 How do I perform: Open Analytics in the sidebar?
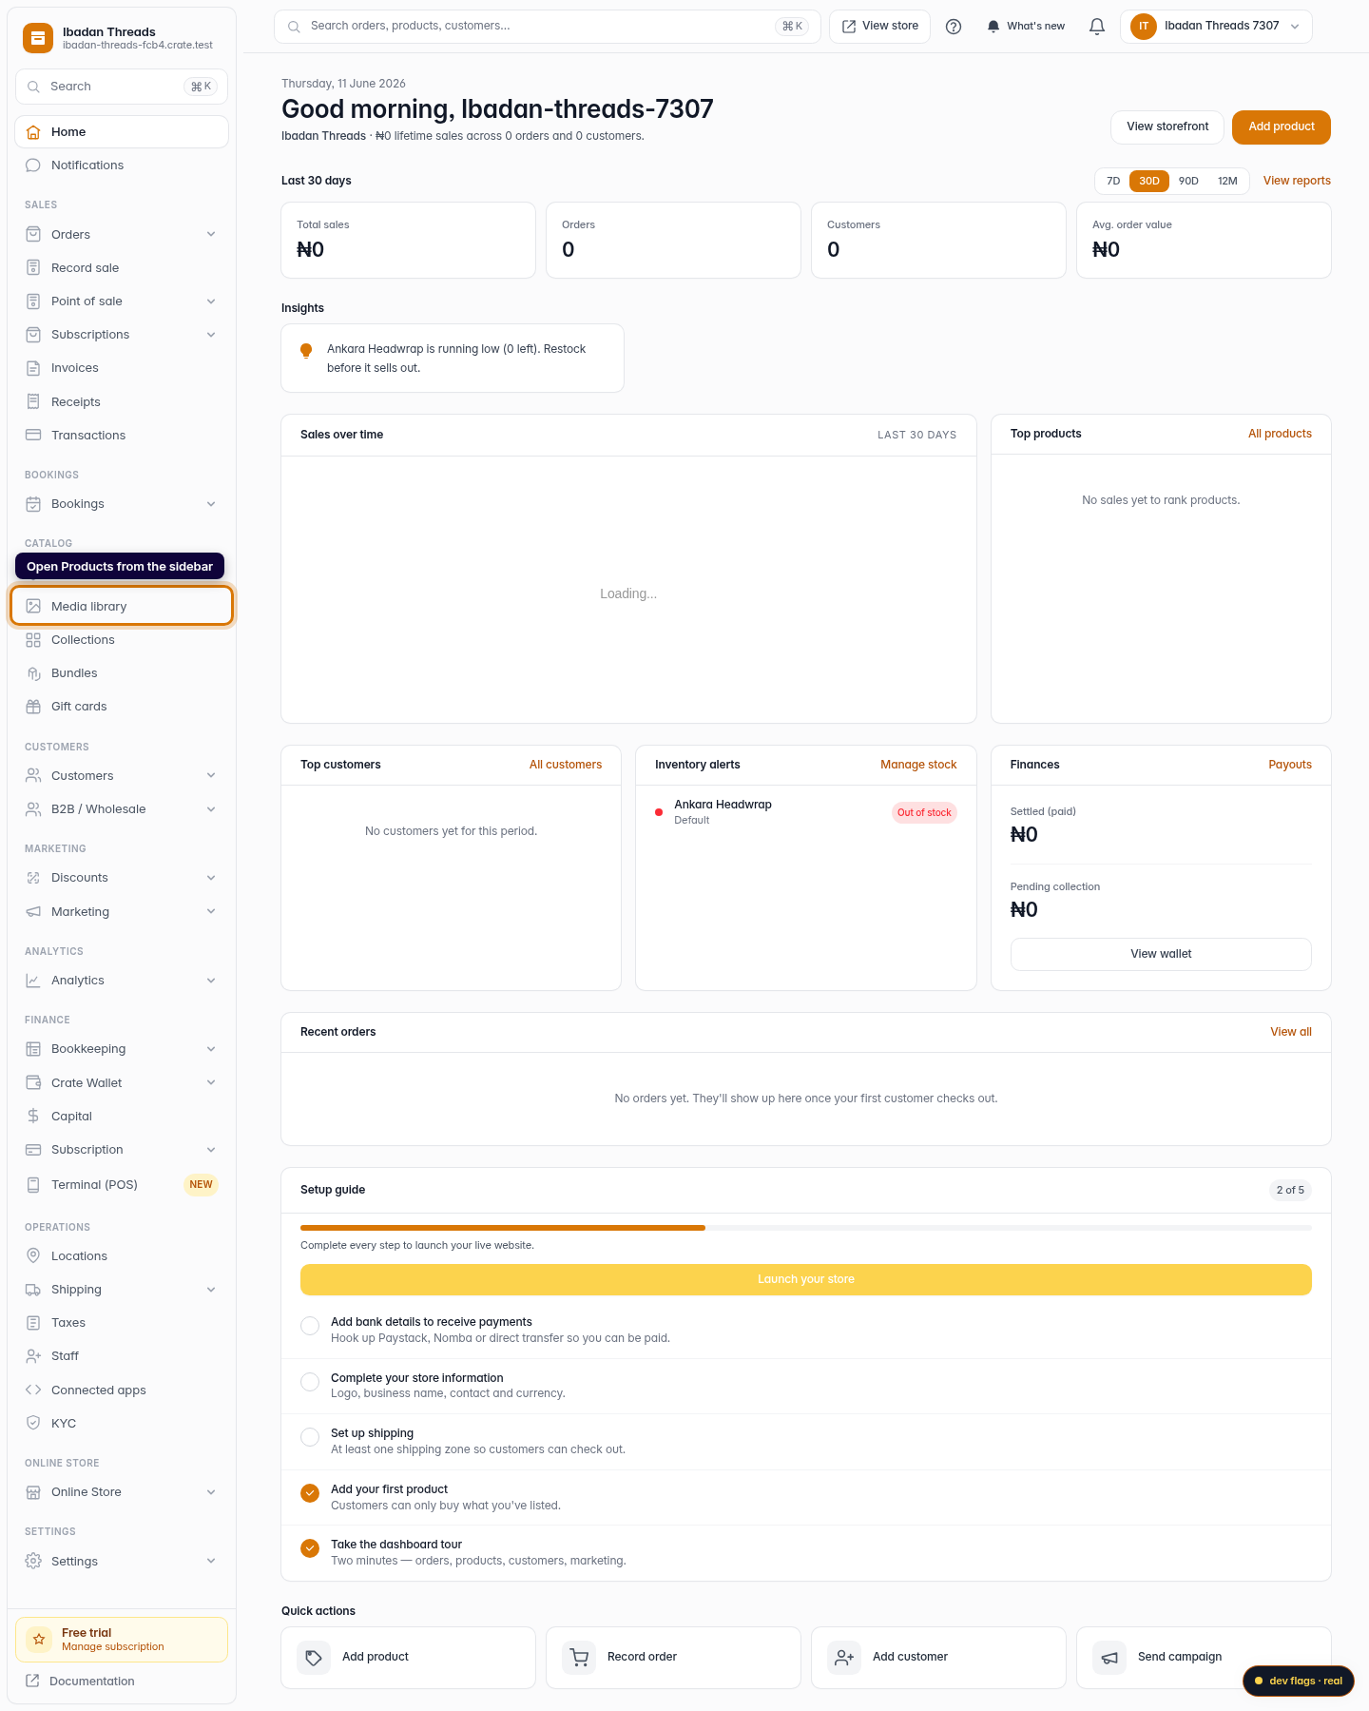coord(122,981)
